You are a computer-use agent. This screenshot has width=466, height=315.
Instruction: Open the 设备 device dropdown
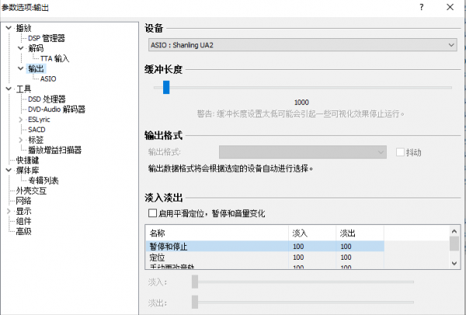tap(300, 45)
